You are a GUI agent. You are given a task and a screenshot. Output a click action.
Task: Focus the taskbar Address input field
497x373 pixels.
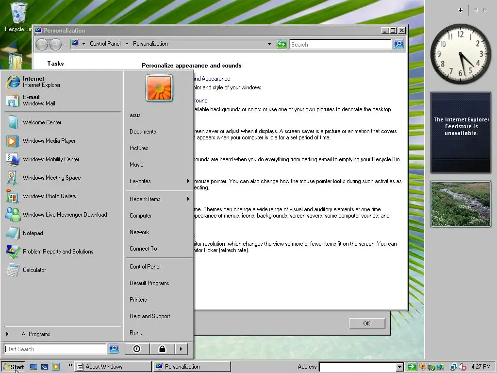[x=358, y=367]
